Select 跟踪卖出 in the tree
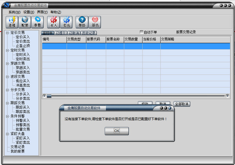 (x=23, y=112)
